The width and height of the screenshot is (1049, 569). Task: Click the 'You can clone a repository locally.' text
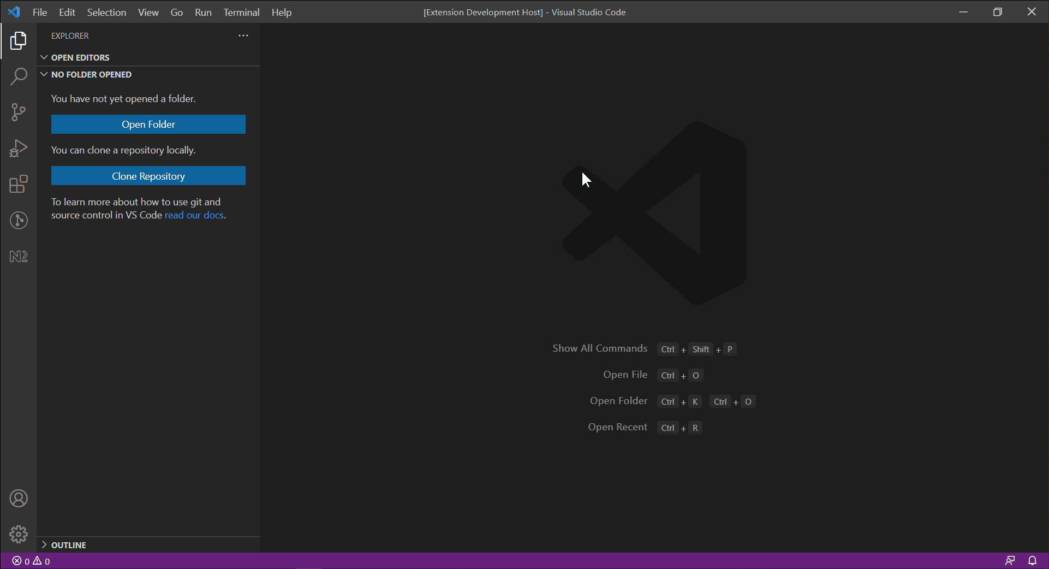pyautogui.click(x=123, y=150)
